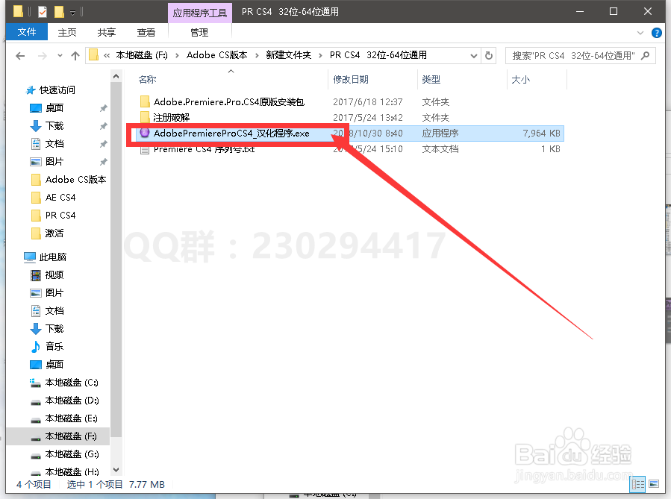Click navigation pane scroll up arrow
The image size is (671, 499).
point(116,76)
